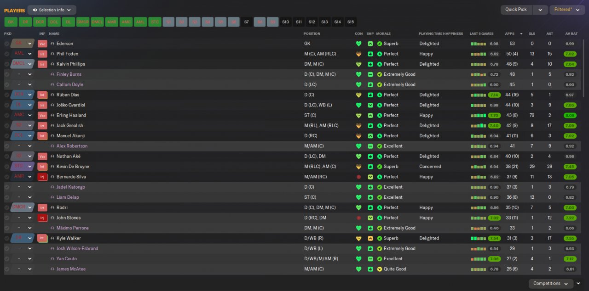Click Finley Burns' match sharpness icon
589x291 pixels.
pos(370,74)
